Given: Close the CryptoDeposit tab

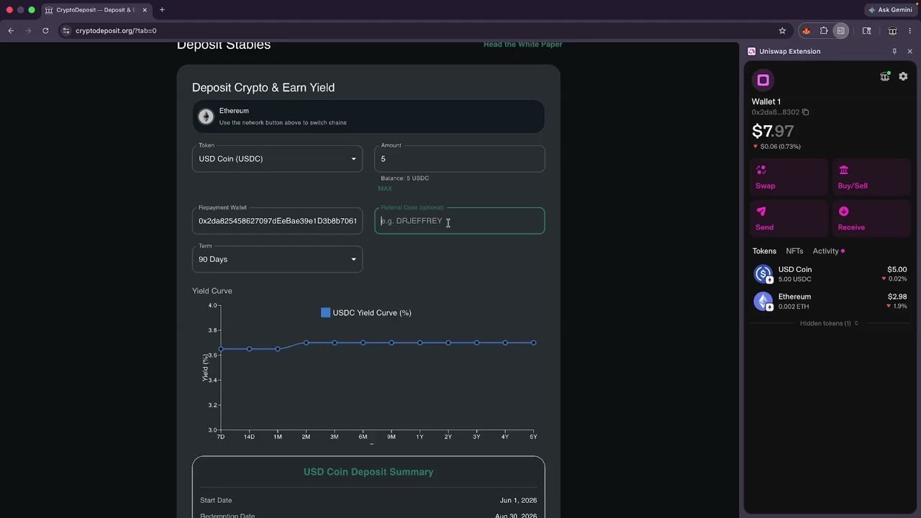Looking at the screenshot, I should [x=145, y=10].
